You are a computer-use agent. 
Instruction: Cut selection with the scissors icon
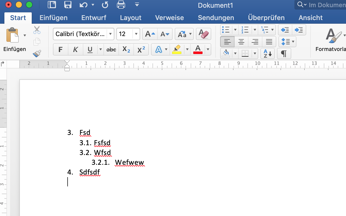tap(37, 30)
